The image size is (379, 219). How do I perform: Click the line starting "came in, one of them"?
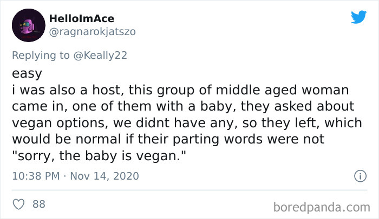pos(183,106)
